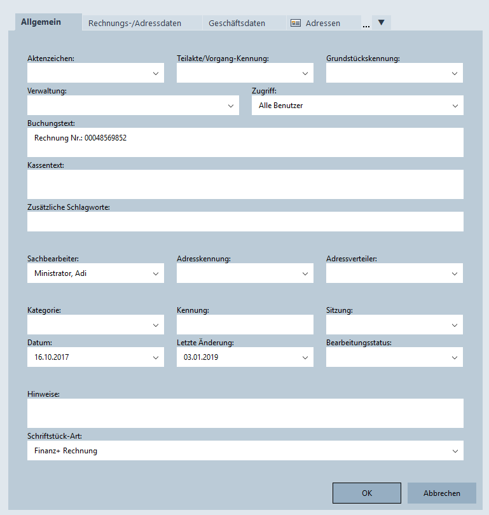This screenshot has width=489, height=515.
Task: Open the Geschäftsdaten tab
Action: tap(237, 23)
